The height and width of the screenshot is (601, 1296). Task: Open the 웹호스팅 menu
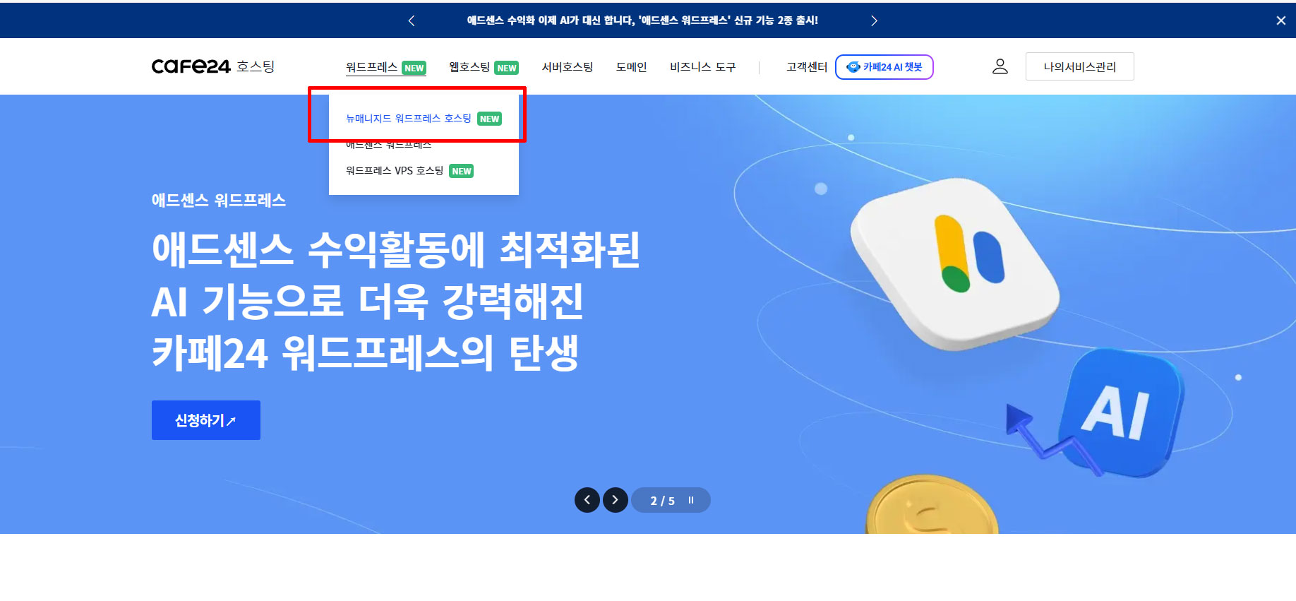pyautogui.click(x=484, y=67)
